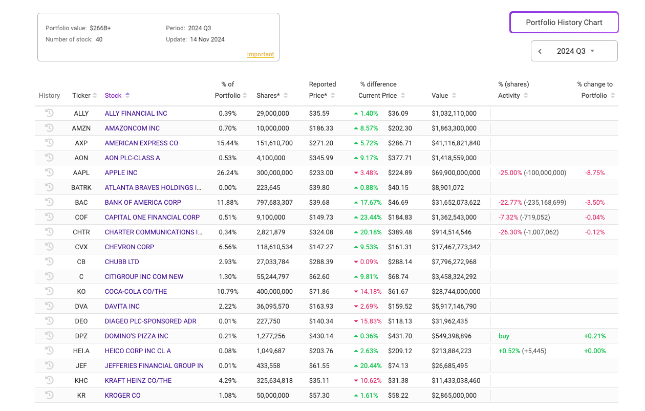Screen dimensions: 645x411
Task: Sort by Stock name column
Action: [x=117, y=95]
